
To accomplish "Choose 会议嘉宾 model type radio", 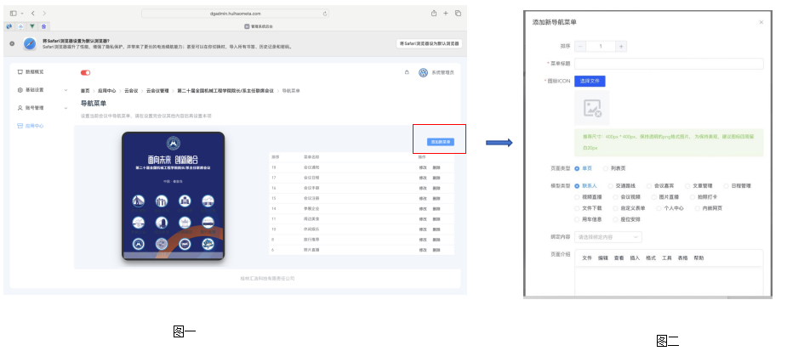I will 649,186.
